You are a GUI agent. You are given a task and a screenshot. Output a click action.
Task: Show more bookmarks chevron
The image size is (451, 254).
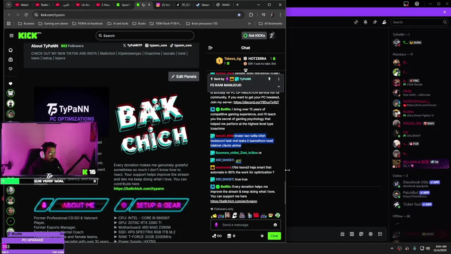pos(249,24)
